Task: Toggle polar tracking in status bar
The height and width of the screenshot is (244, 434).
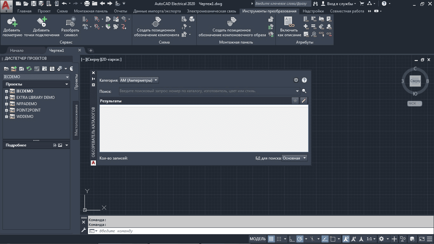Action: [x=300, y=239]
